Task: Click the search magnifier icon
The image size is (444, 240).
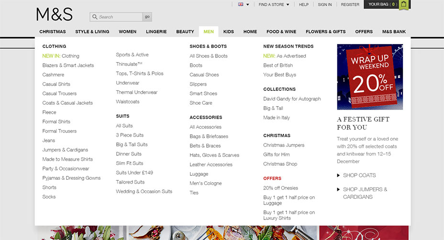Action: click(x=94, y=17)
